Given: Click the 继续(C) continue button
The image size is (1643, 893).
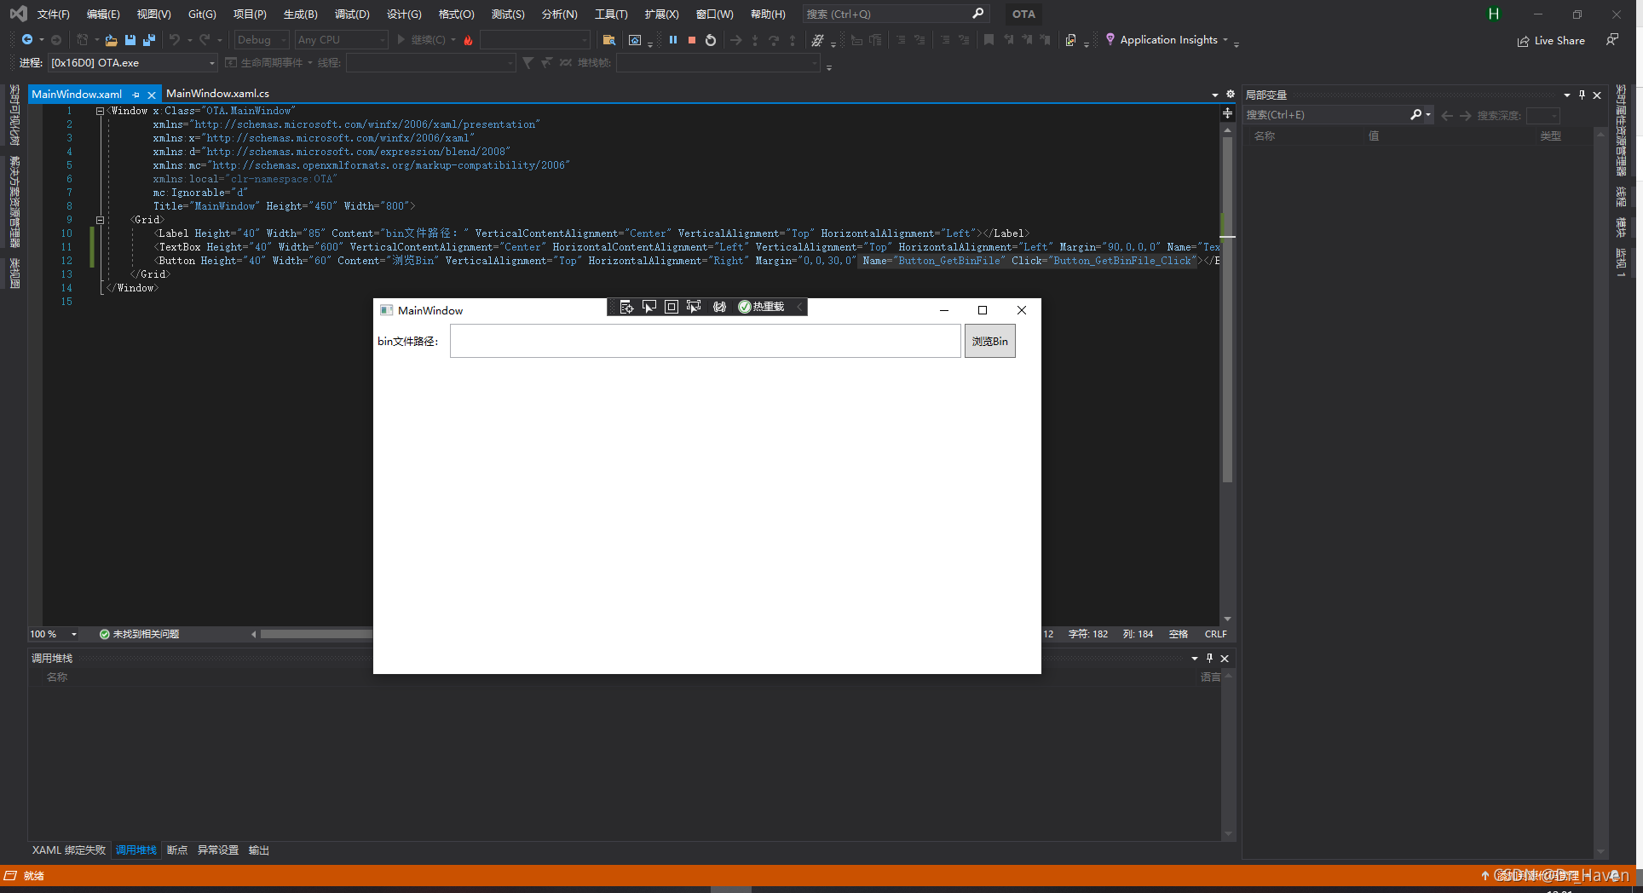Looking at the screenshot, I should click(x=421, y=40).
